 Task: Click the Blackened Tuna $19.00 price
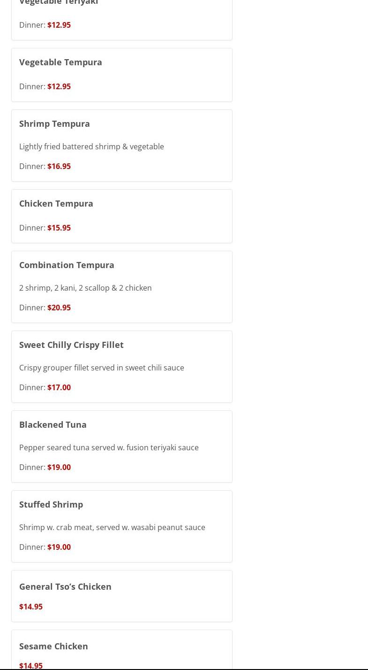(x=59, y=467)
